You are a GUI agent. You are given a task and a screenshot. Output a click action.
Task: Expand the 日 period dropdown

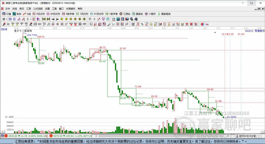(6, 19)
